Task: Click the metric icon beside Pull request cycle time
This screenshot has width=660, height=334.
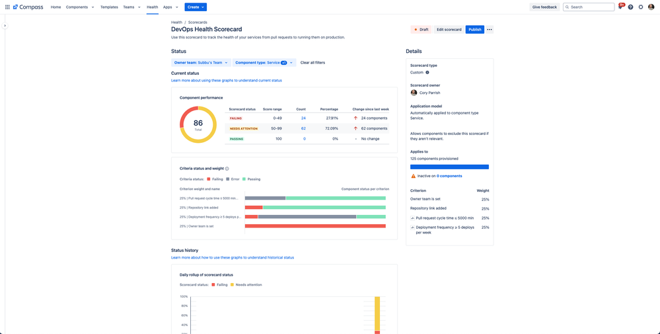Action: tap(412, 218)
